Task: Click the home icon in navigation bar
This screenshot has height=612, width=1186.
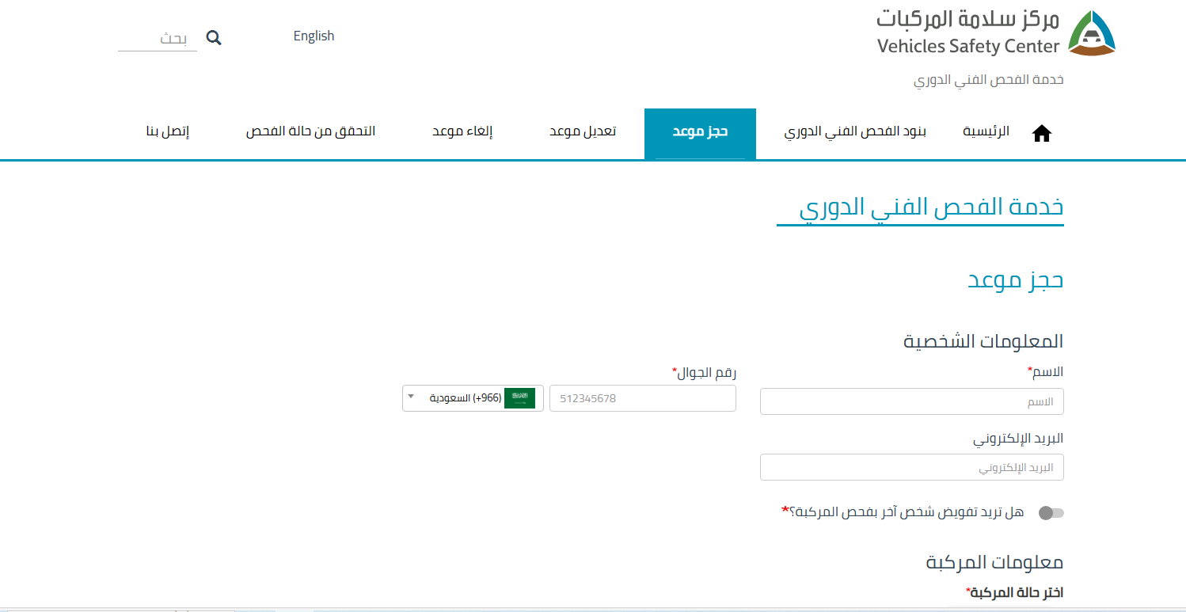Action: (x=1042, y=134)
